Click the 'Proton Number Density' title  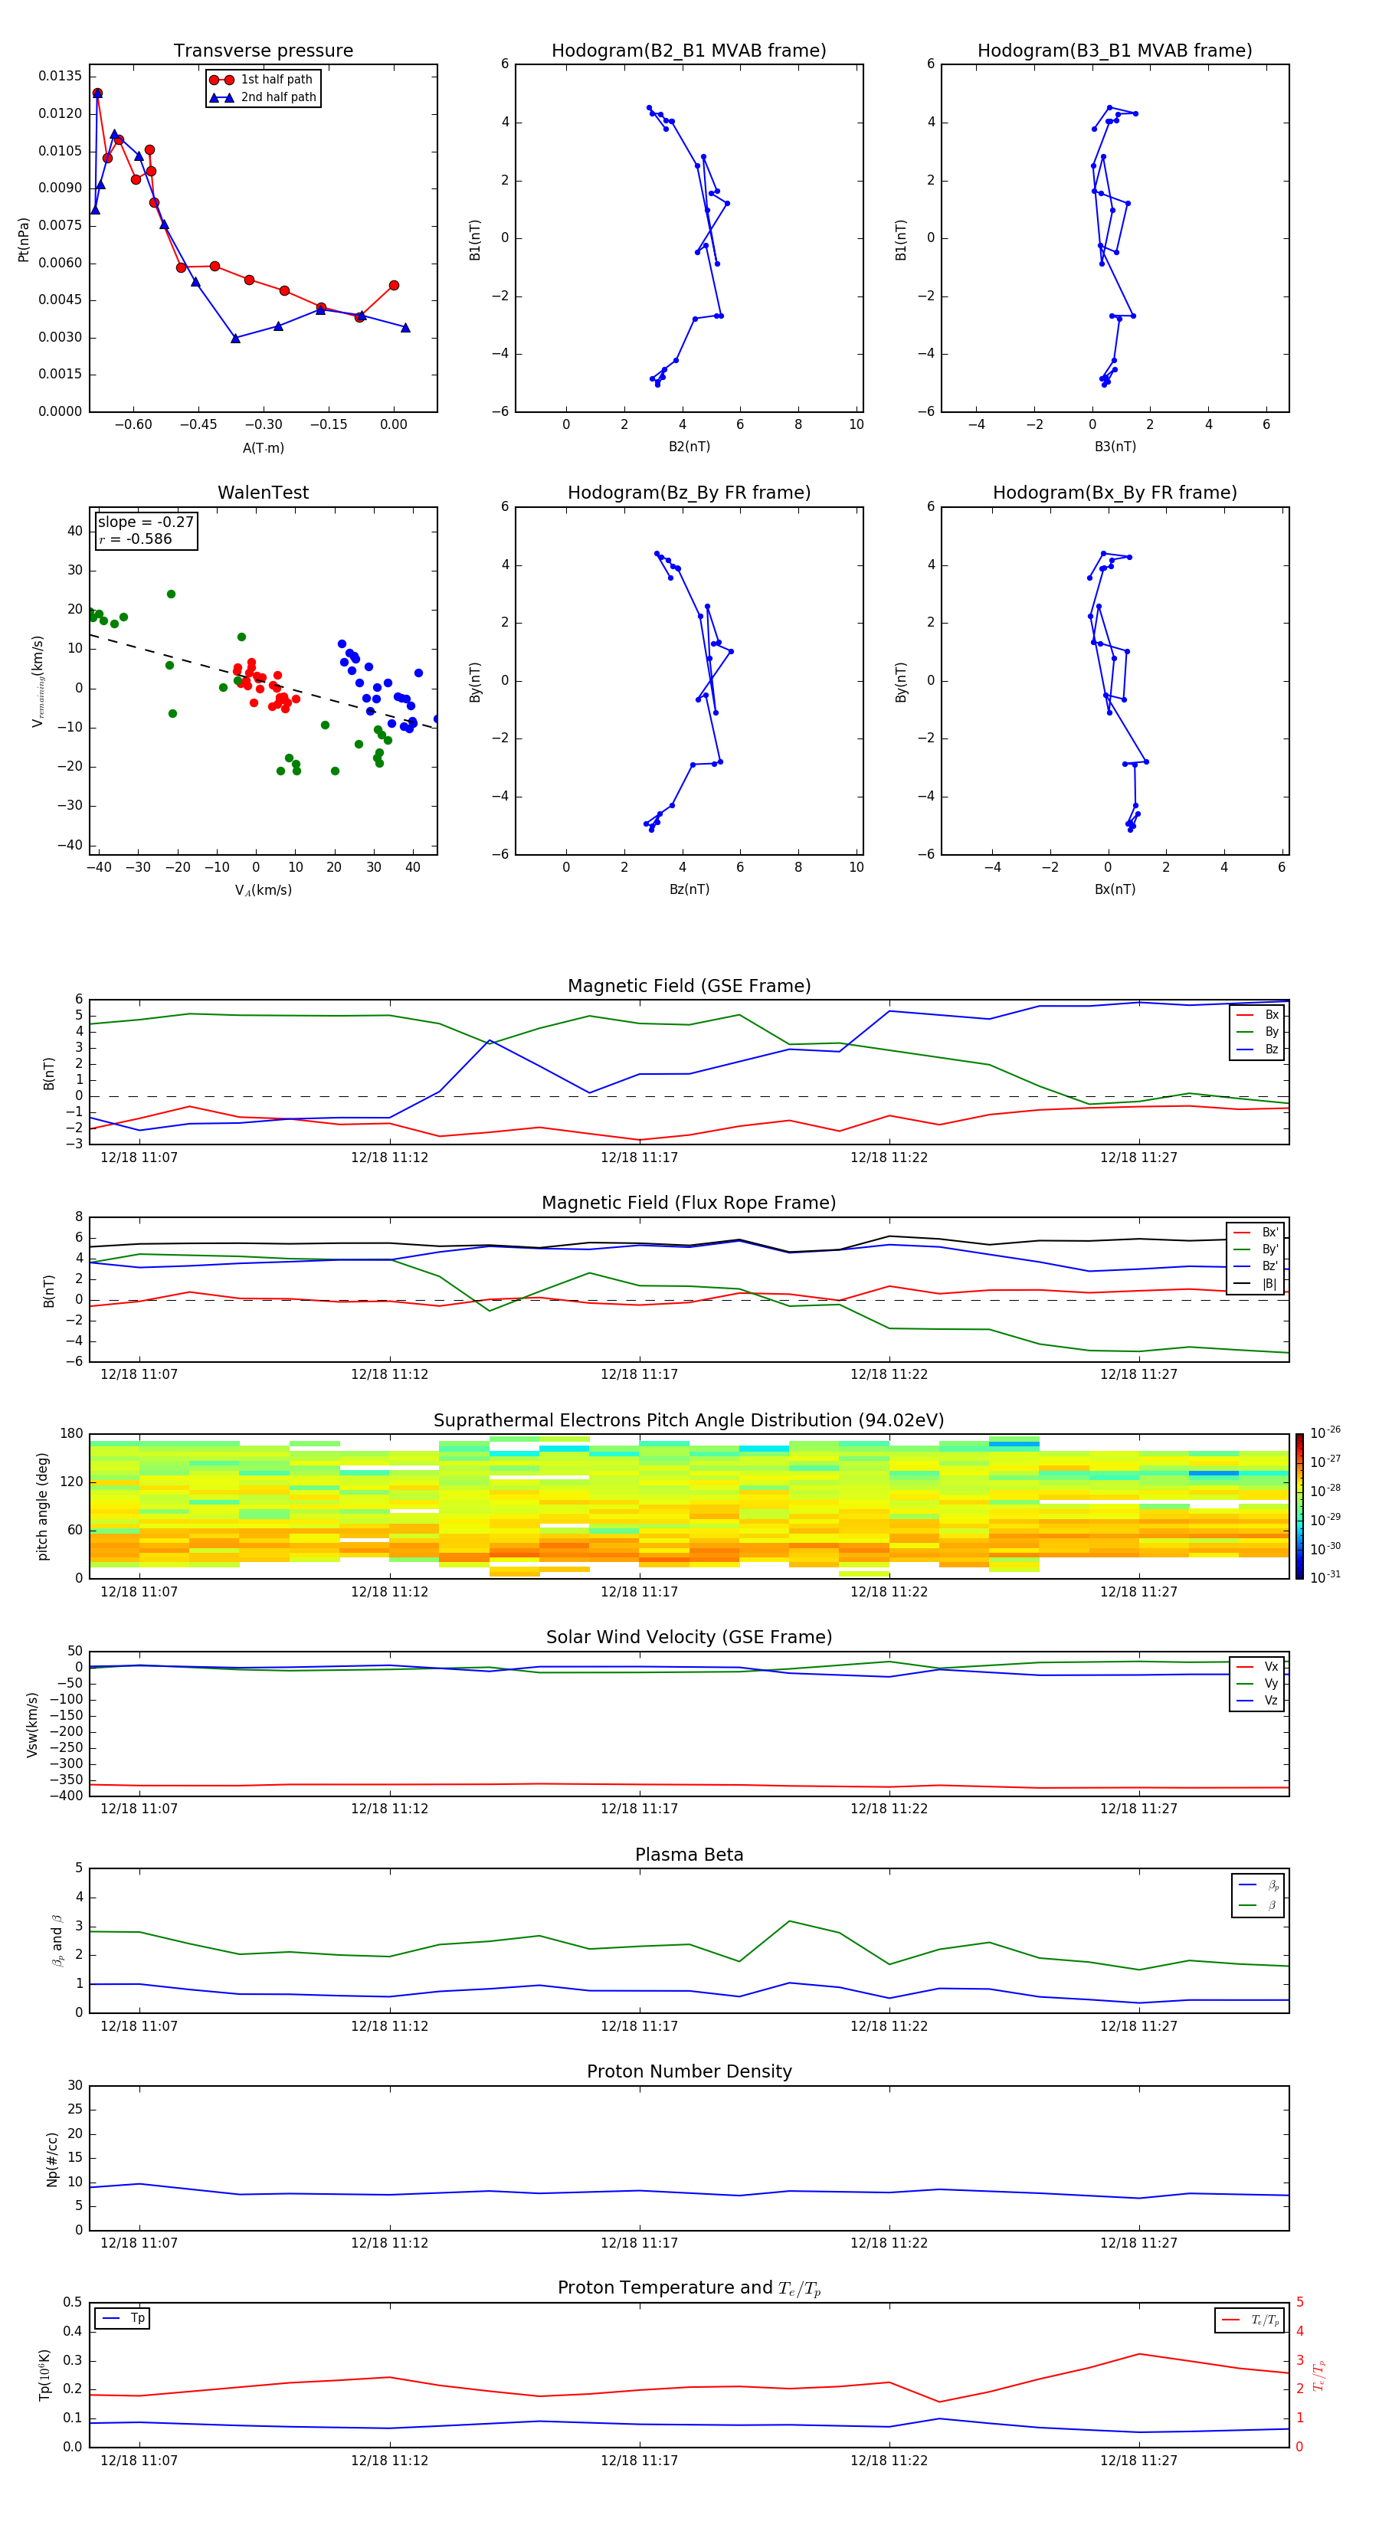[689, 2071]
